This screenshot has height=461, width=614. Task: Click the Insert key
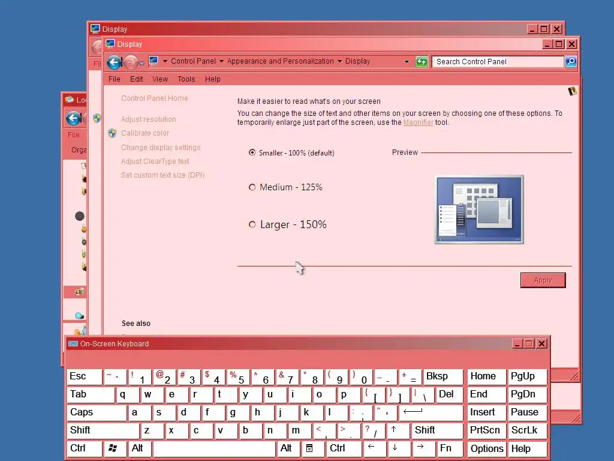486,413
